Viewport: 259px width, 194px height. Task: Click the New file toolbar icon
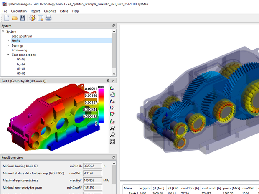tap(6, 18)
